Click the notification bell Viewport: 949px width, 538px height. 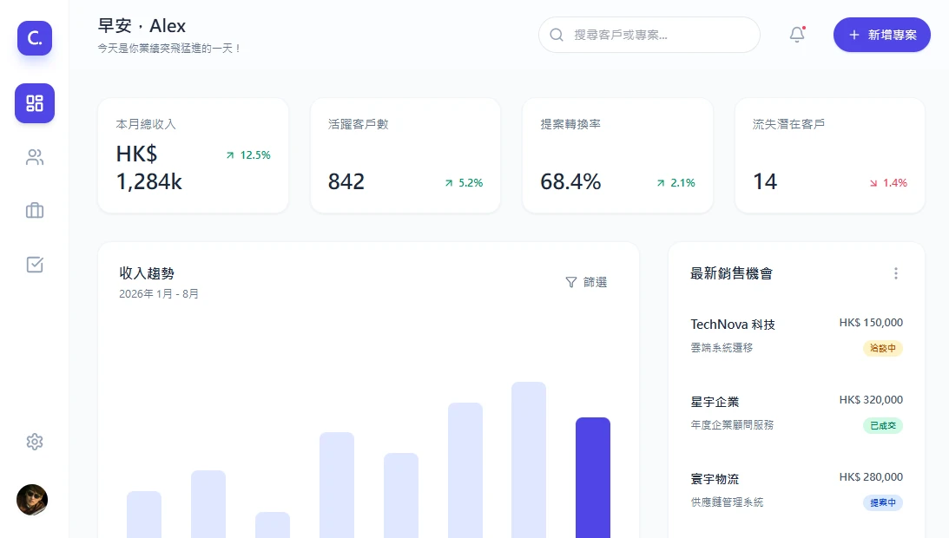pyautogui.click(x=796, y=34)
